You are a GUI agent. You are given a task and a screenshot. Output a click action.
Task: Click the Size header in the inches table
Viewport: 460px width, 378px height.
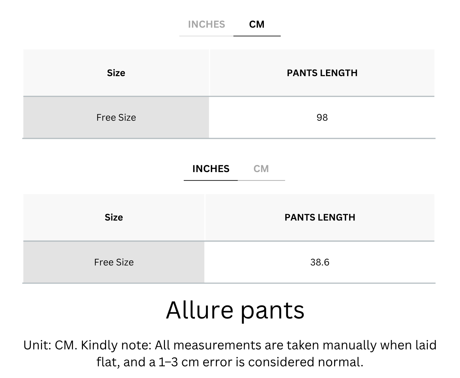click(114, 217)
